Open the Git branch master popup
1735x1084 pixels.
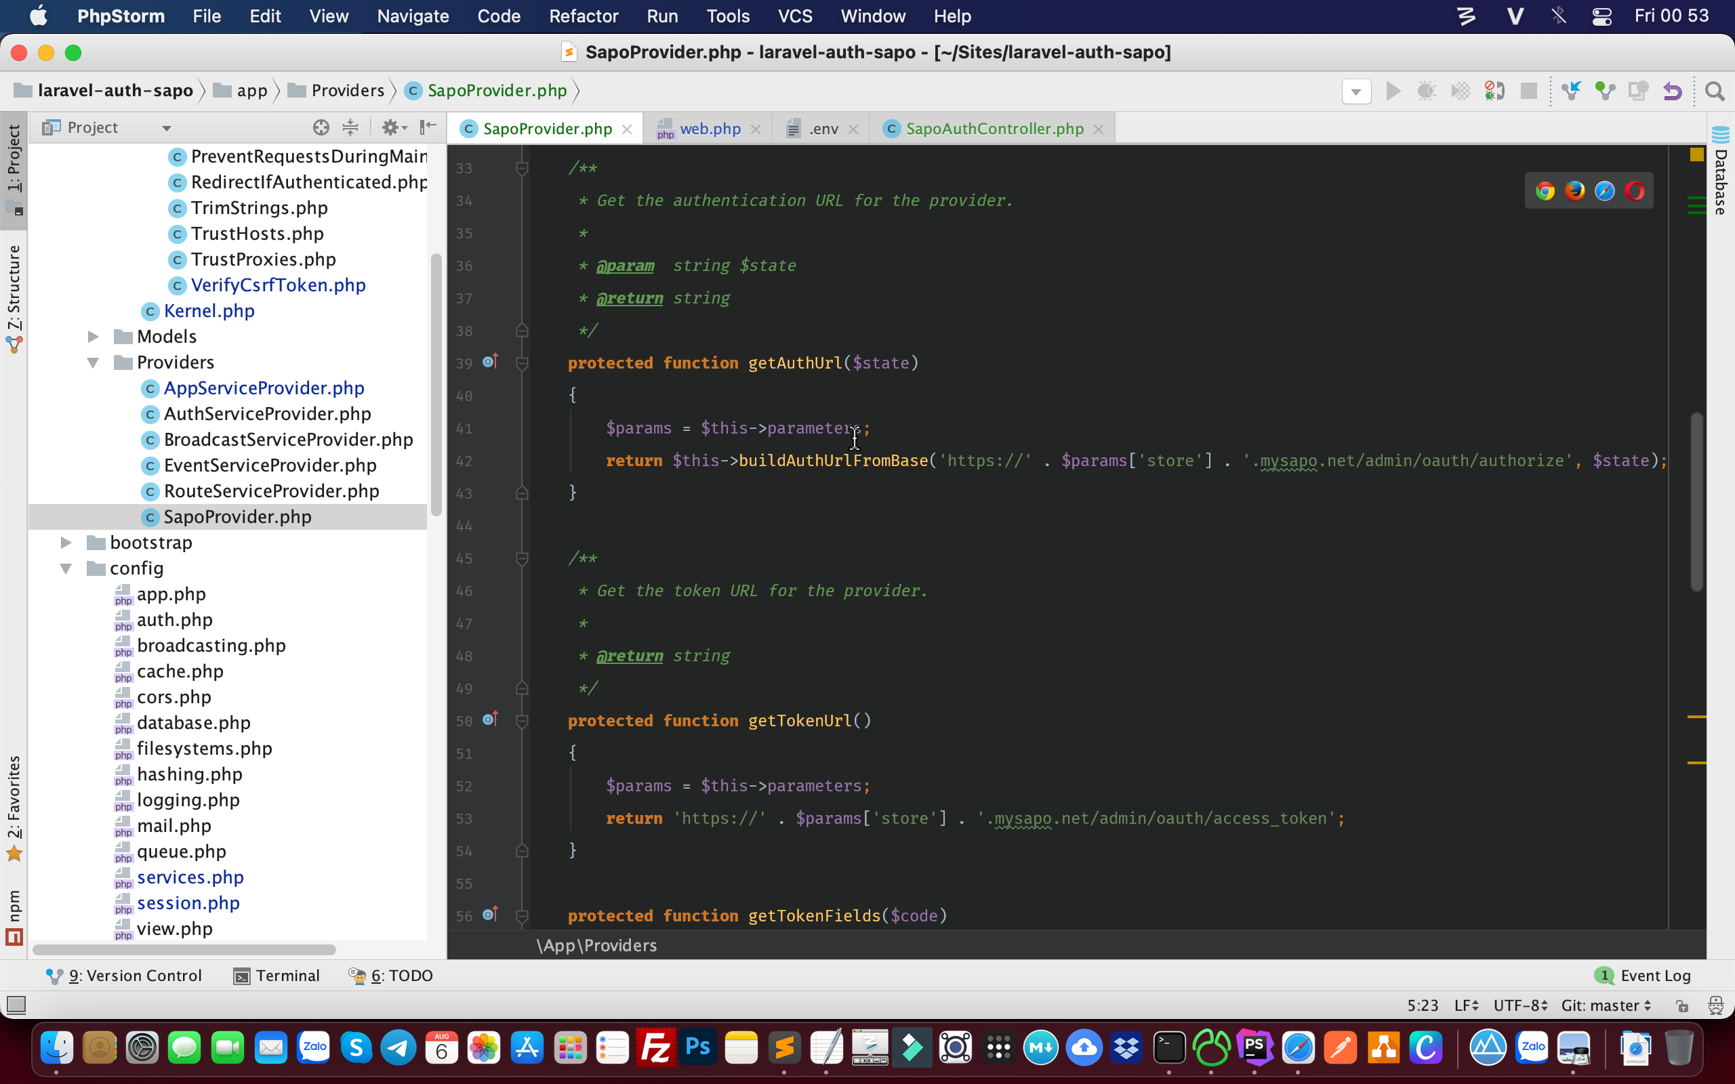1606,1005
